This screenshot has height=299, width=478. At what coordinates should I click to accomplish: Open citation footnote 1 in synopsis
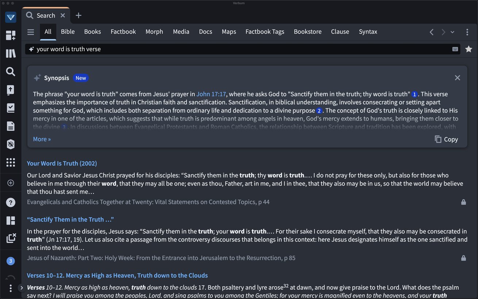click(x=414, y=94)
